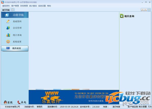This screenshot has width=152, height=109.
Task: Click the 来电 phone icon
Action: click(19, 102)
